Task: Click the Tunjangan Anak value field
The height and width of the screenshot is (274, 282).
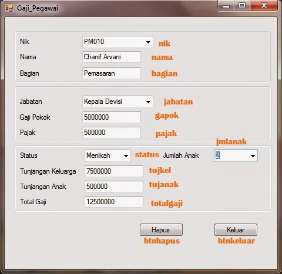Action: tap(114, 187)
